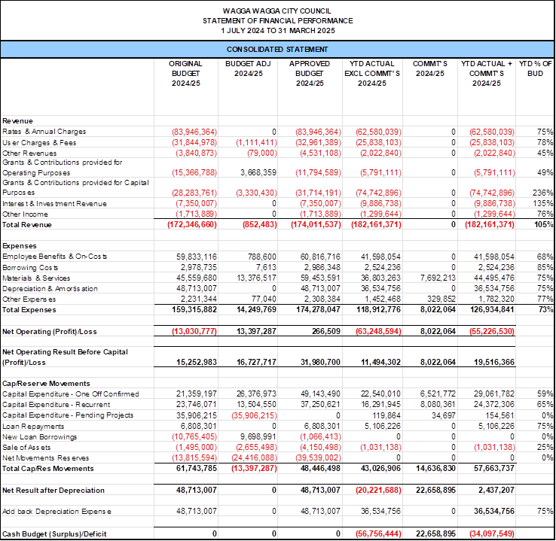
Task: Click the 'BUDGET ADJ 2024/25' column header
Action: coord(248,68)
